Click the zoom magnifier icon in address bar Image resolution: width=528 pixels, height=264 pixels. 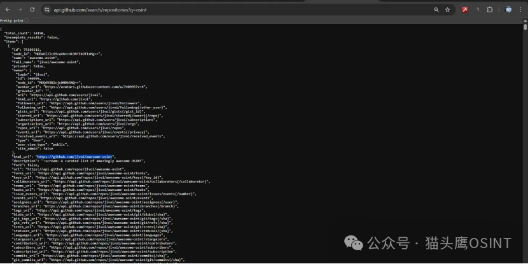point(436,10)
